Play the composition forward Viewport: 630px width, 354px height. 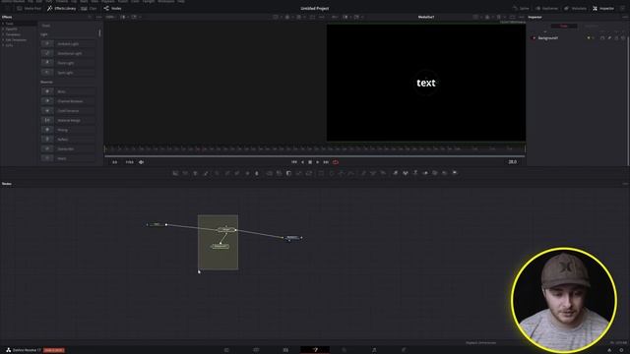[318, 162]
